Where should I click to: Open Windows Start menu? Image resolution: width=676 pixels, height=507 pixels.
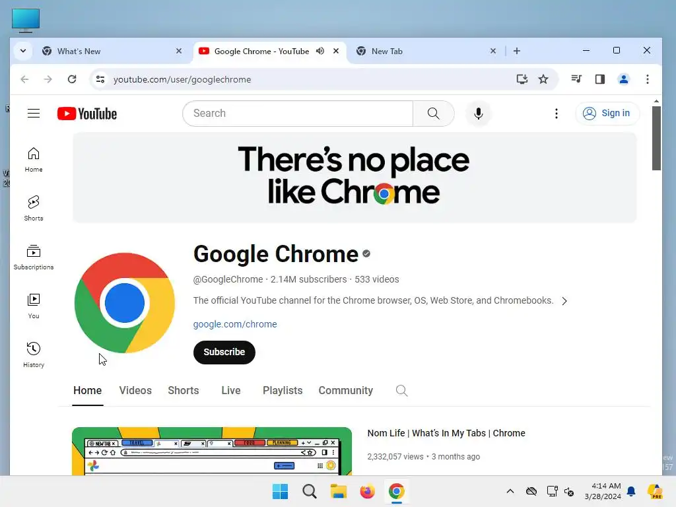pyautogui.click(x=280, y=491)
